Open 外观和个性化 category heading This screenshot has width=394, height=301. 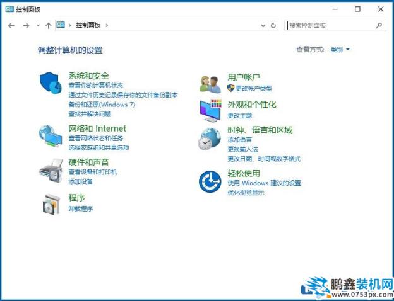[x=252, y=105]
